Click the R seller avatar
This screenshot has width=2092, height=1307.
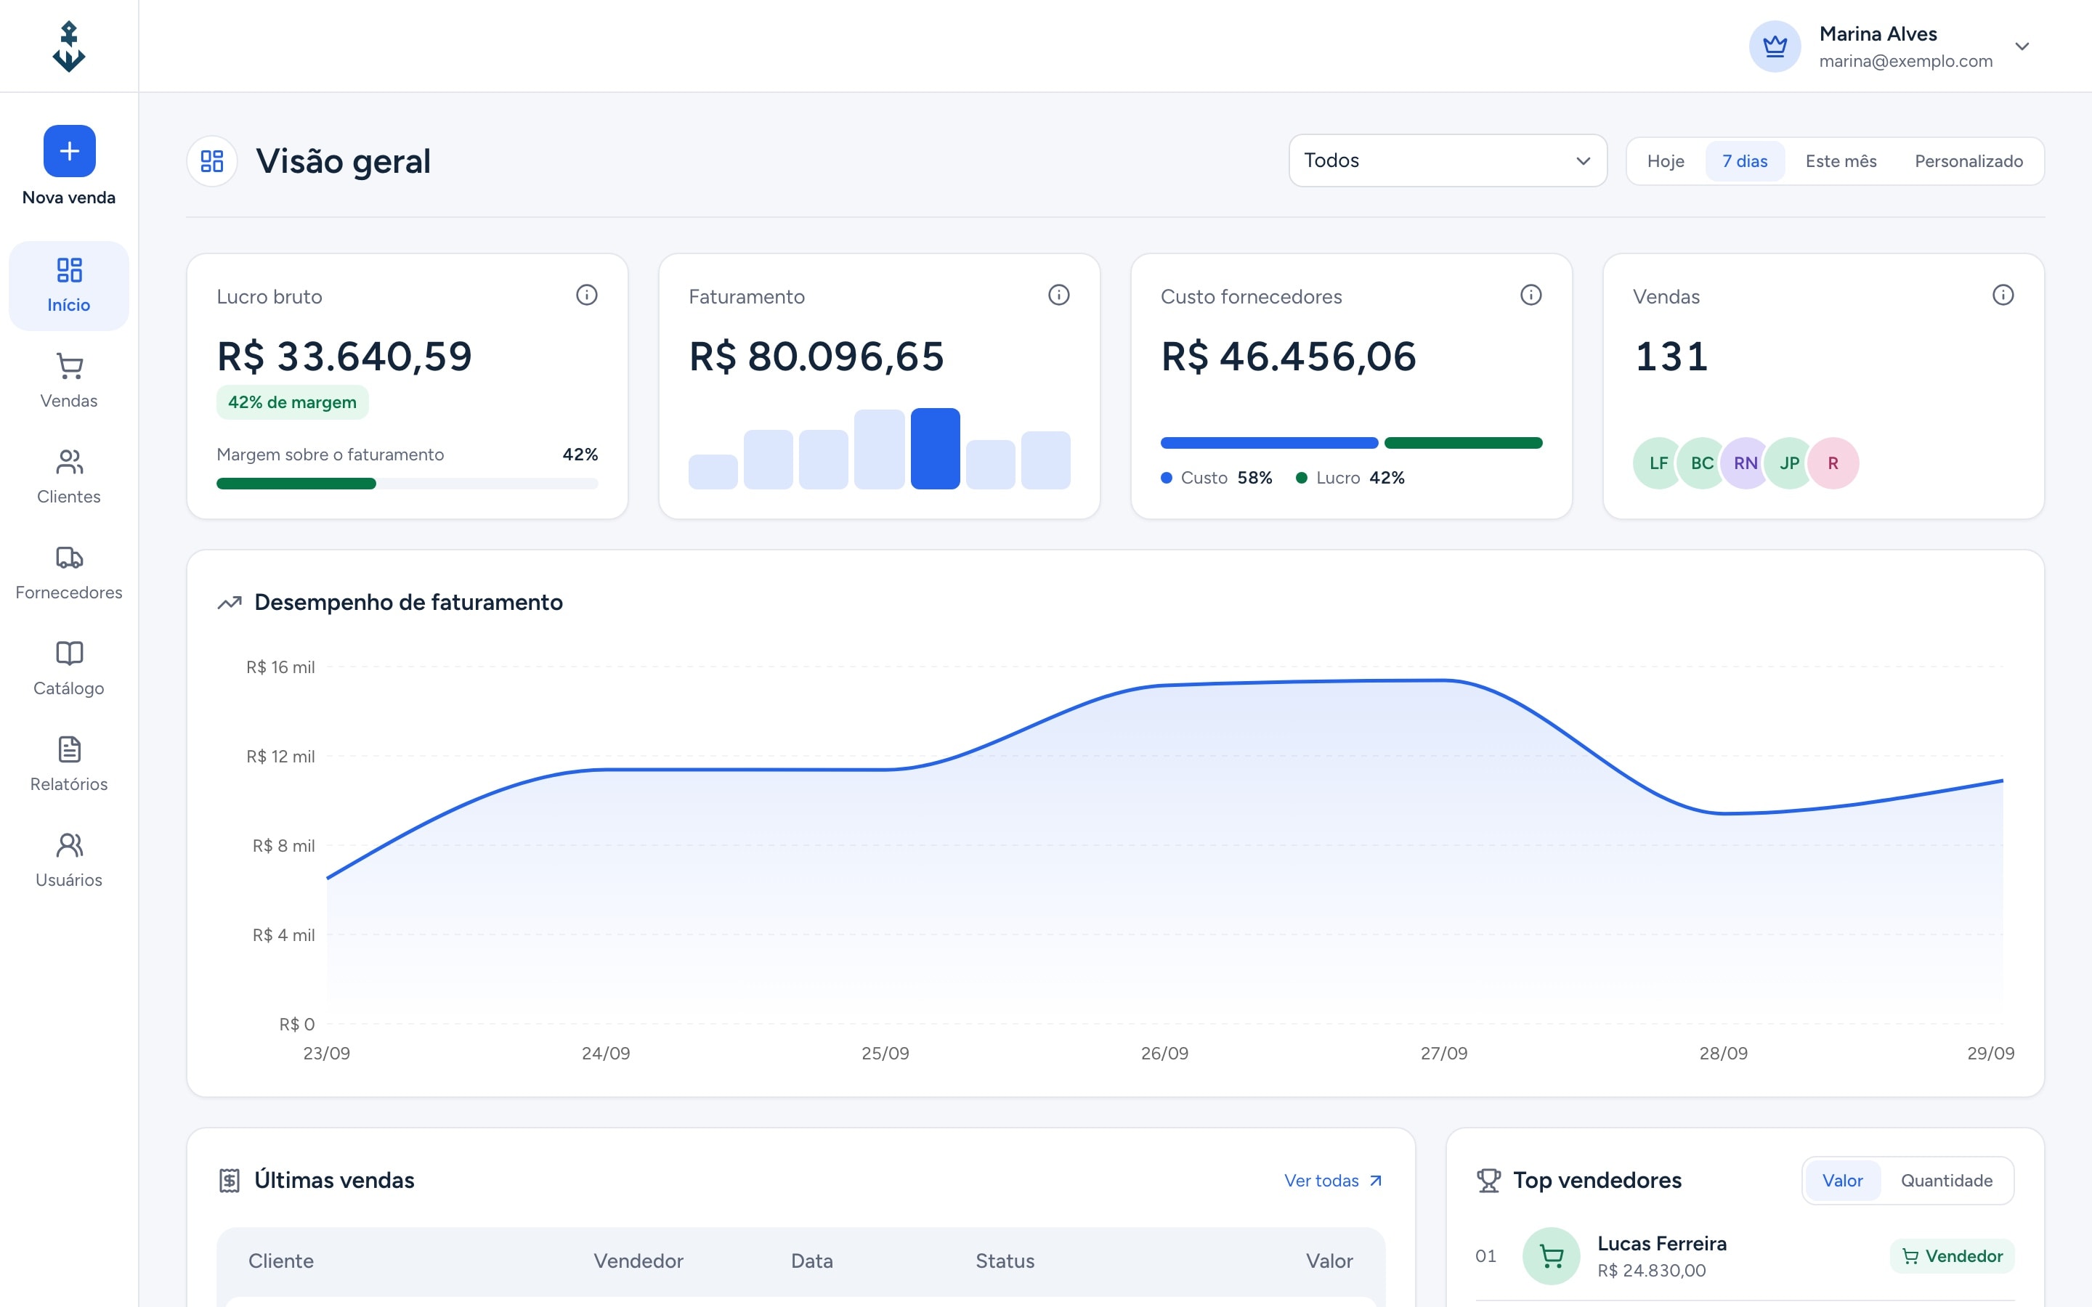click(x=1833, y=463)
